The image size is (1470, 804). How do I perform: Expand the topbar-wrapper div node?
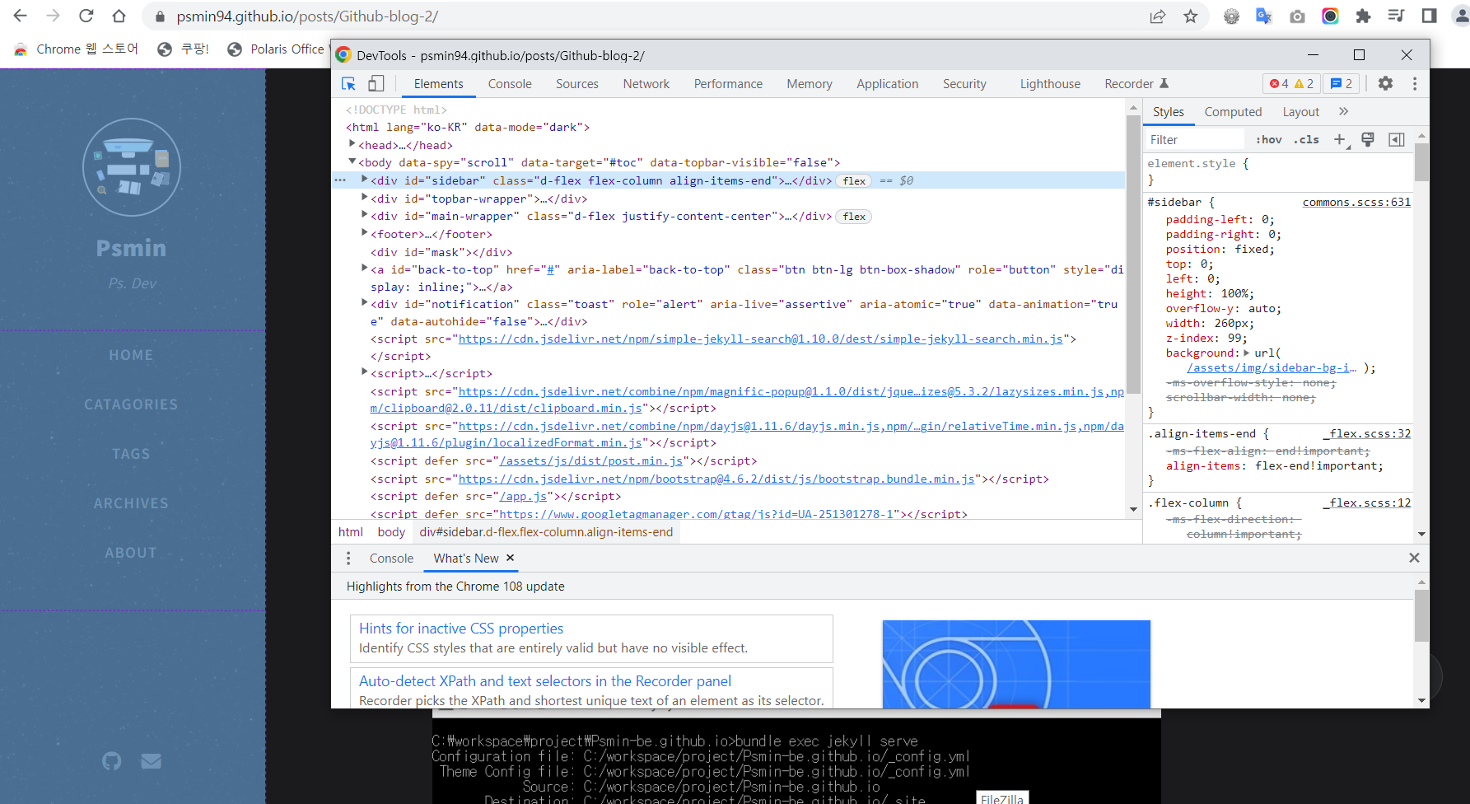click(x=365, y=198)
